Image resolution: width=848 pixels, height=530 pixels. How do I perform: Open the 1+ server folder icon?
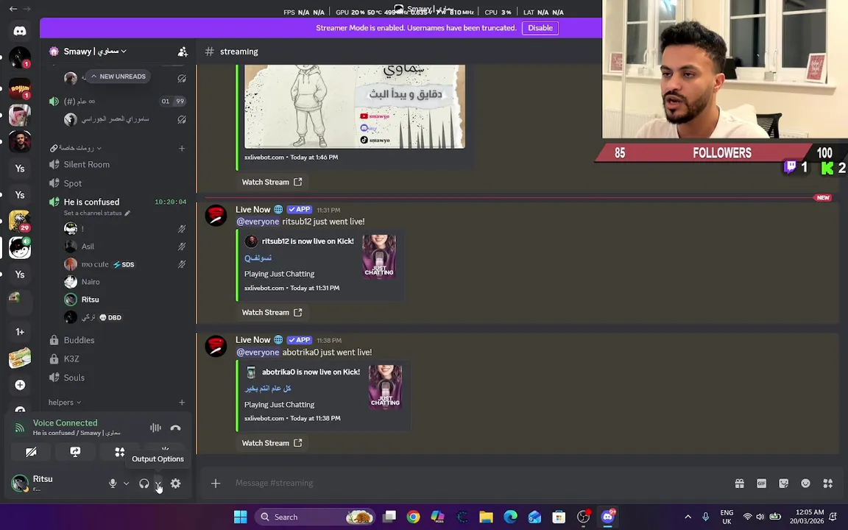pyautogui.click(x=20, y=332)
